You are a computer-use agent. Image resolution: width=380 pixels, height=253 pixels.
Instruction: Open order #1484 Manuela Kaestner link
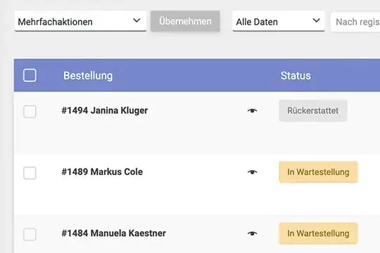pos(114,233)
